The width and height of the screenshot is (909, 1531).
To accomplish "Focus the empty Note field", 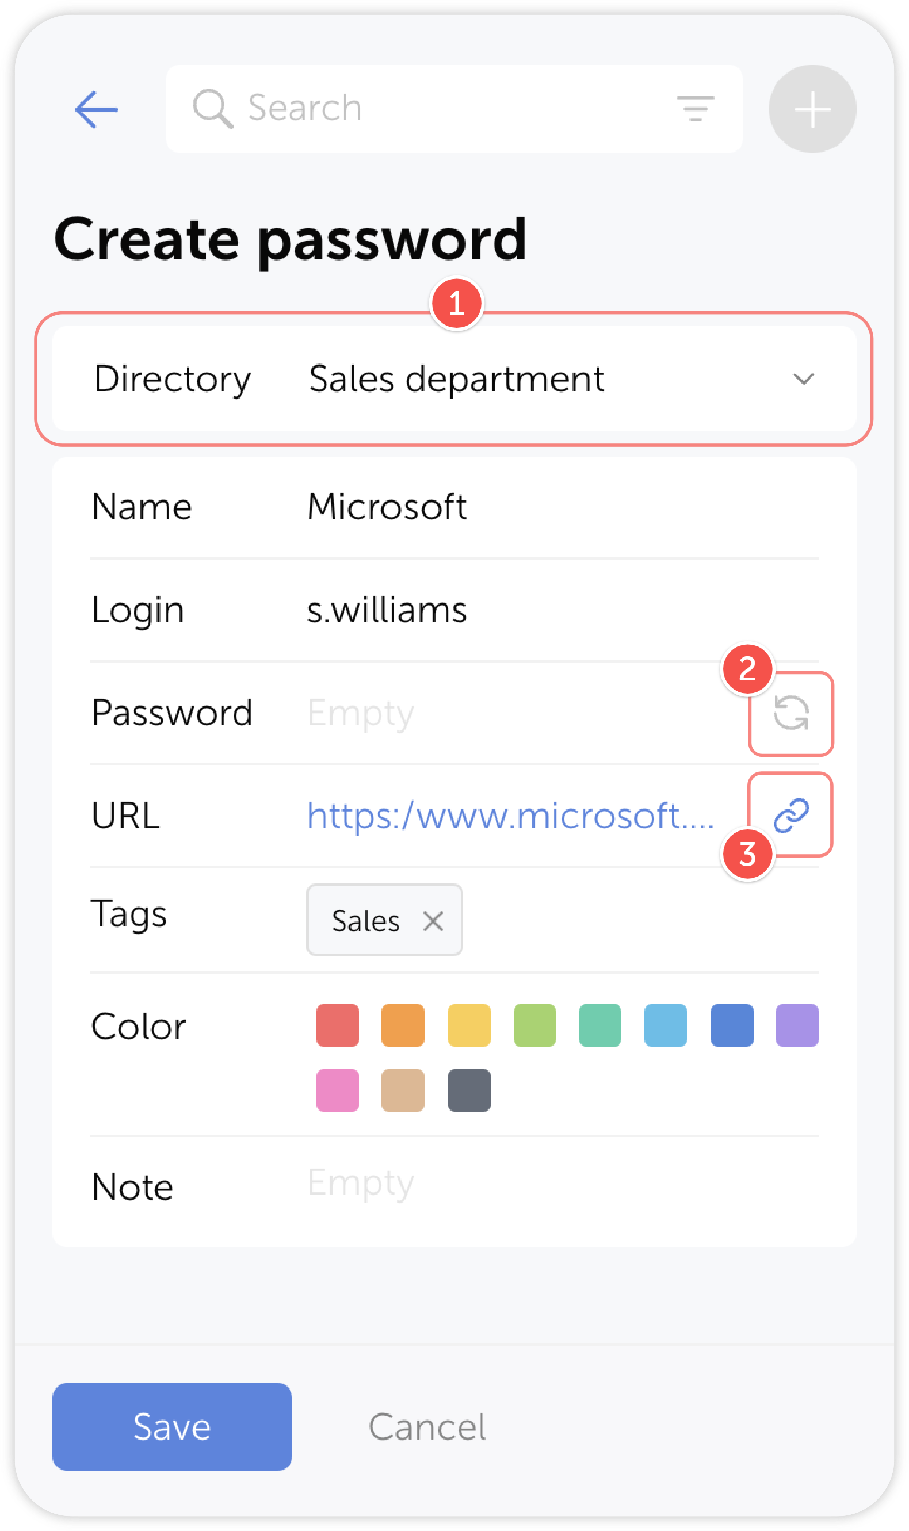I will (x=454, y=1186).
